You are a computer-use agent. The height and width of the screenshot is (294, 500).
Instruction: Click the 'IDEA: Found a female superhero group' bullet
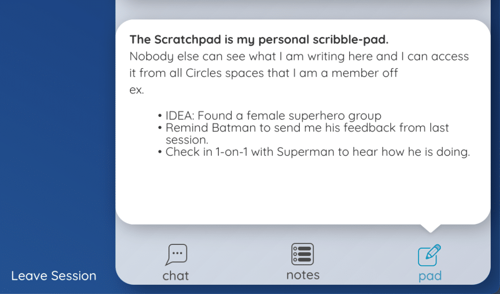273,116
